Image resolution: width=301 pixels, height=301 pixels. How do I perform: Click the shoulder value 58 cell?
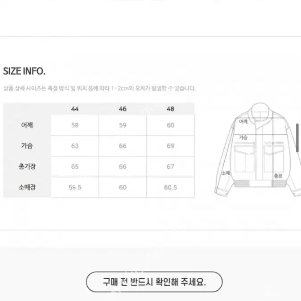point(74,125)
